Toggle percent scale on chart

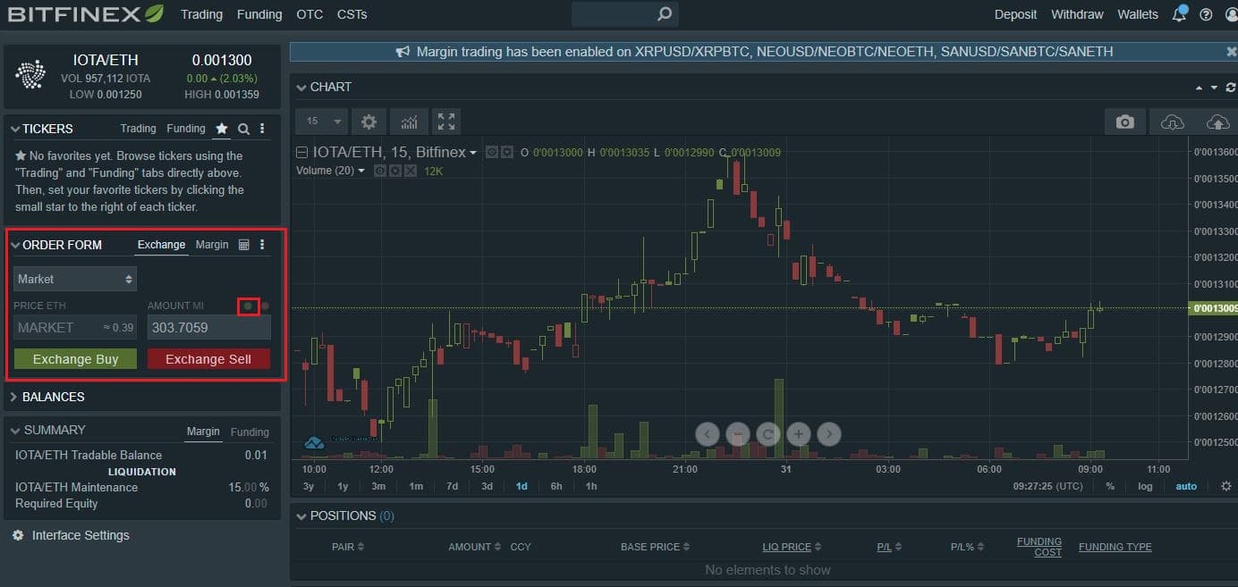pos(1110,486)
